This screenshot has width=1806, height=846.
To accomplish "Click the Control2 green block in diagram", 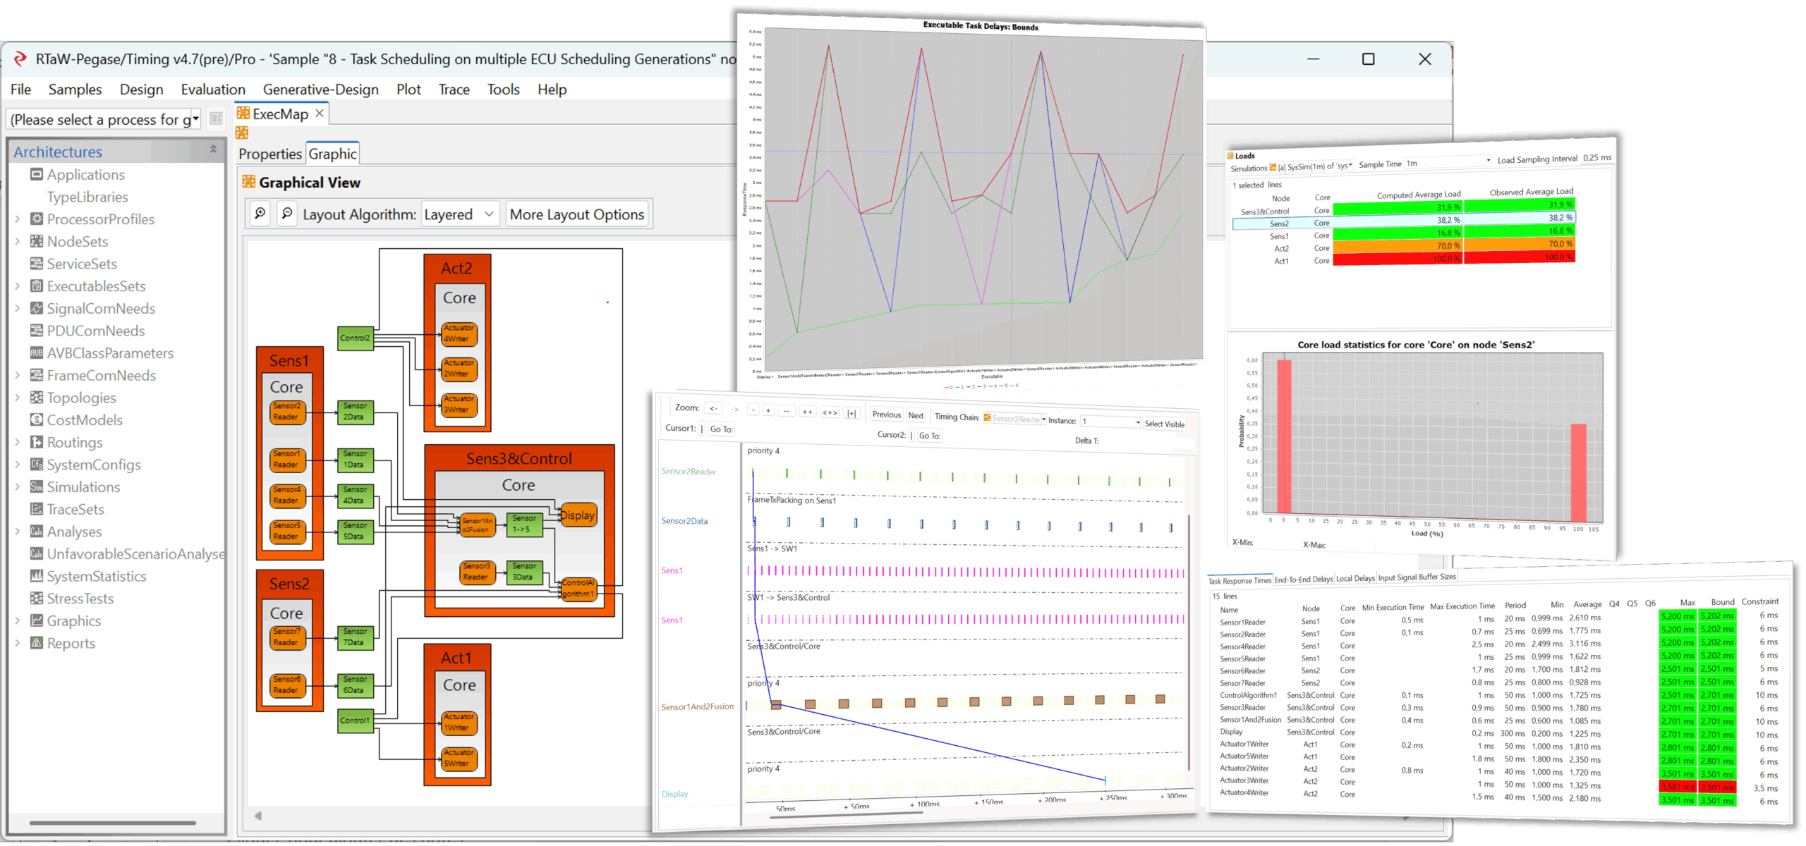I will coord(355,338).
